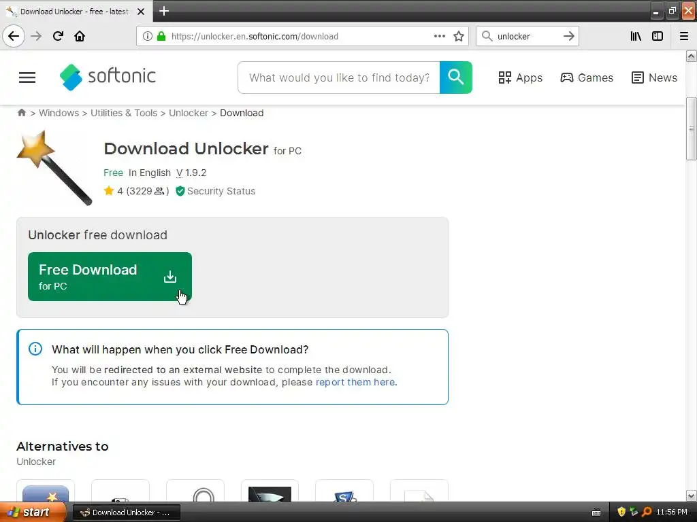Go to Unlocker breadcrumb link
The image size is (697, 522).
(189, 113)
